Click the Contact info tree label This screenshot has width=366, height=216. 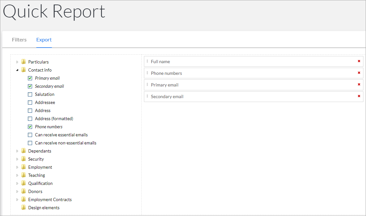click(x=40, y=70)
